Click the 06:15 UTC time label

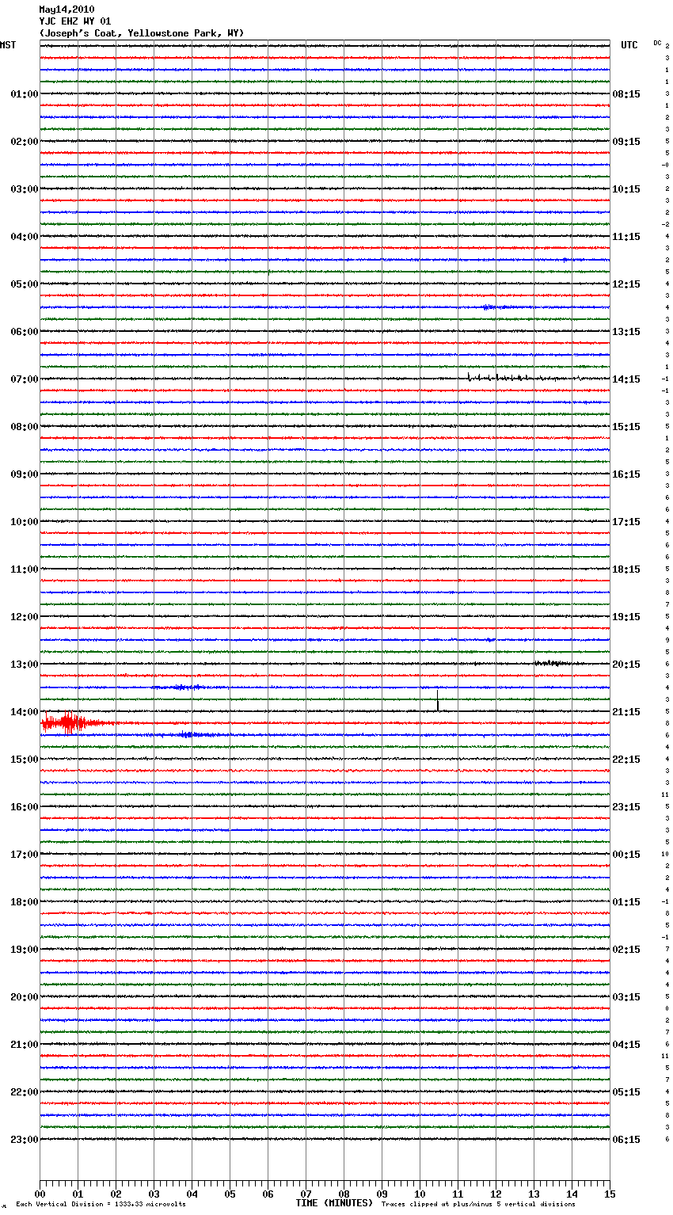(x=626, y=1140)
